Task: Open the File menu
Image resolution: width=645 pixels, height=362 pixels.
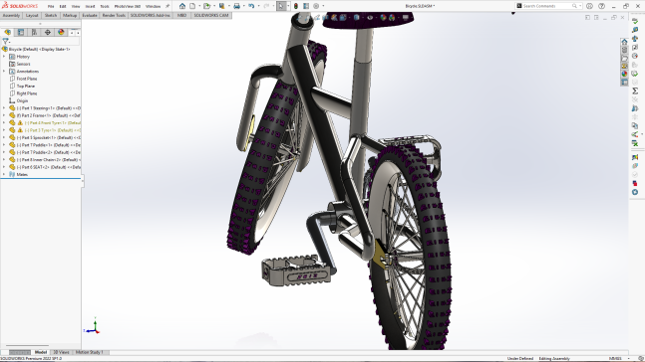Action: pos(51,6)
